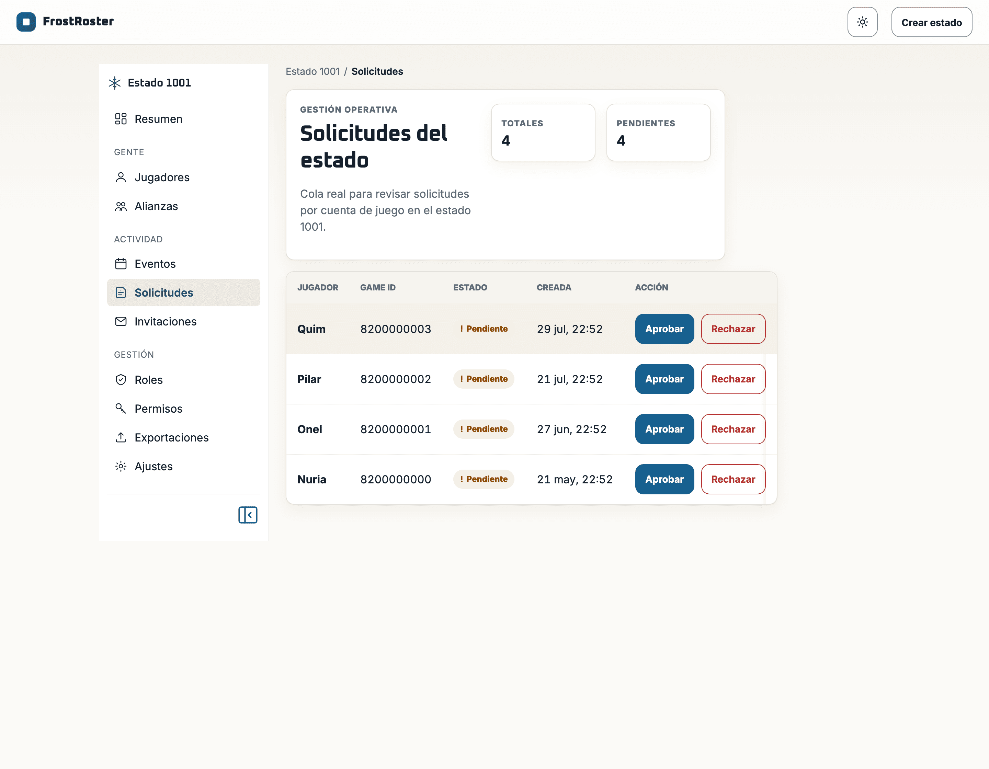
Task: Approve Nuria's request
Action: [x=664, y=479]
